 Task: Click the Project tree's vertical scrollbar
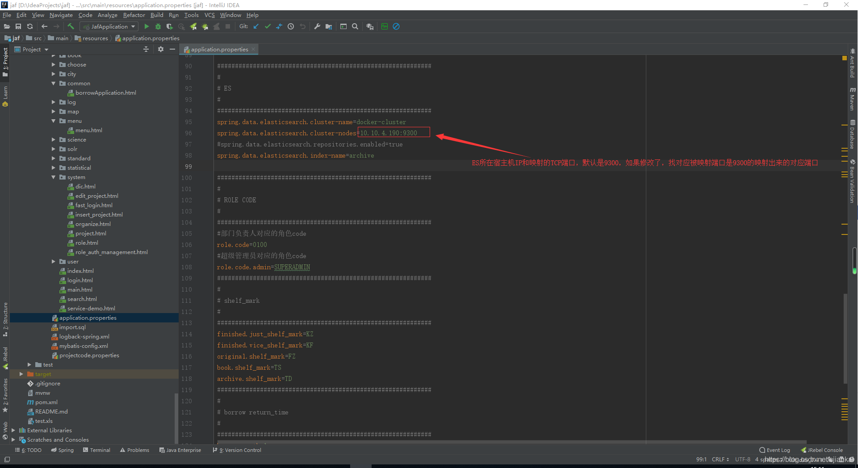[176, 418]
